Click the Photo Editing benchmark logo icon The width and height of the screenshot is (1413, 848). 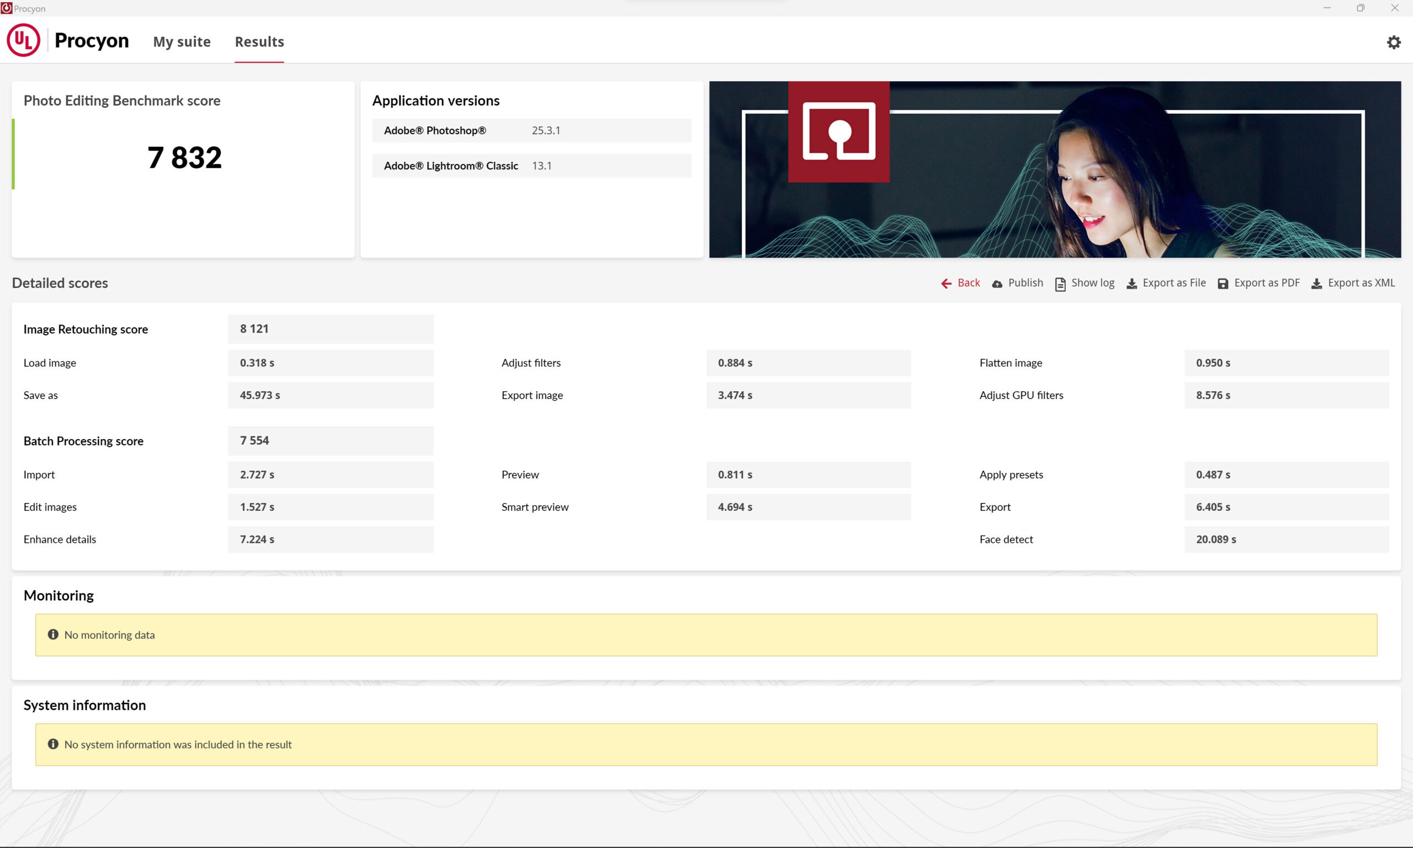tap(838, 131)
